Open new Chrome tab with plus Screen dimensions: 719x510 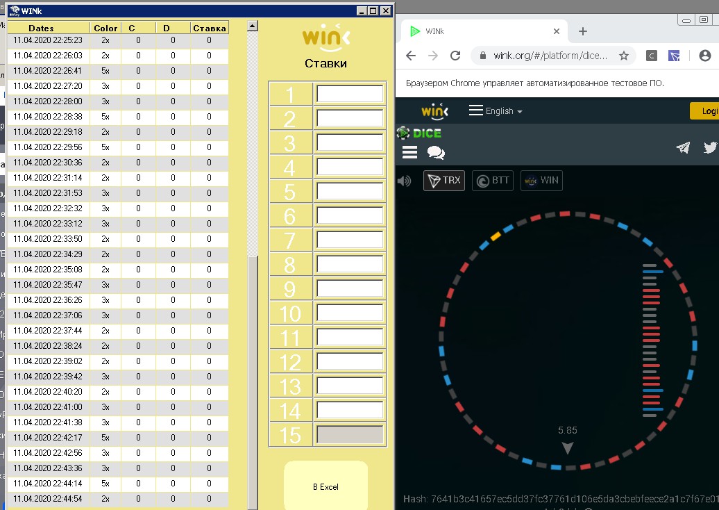pyautogui.click(x=583, y=31)
